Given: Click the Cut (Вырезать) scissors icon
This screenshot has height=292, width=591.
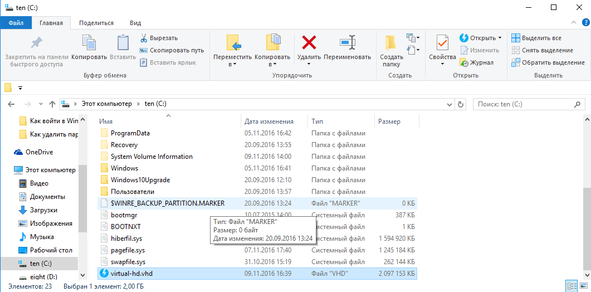Looking at the screenshot, I should 143,38.
